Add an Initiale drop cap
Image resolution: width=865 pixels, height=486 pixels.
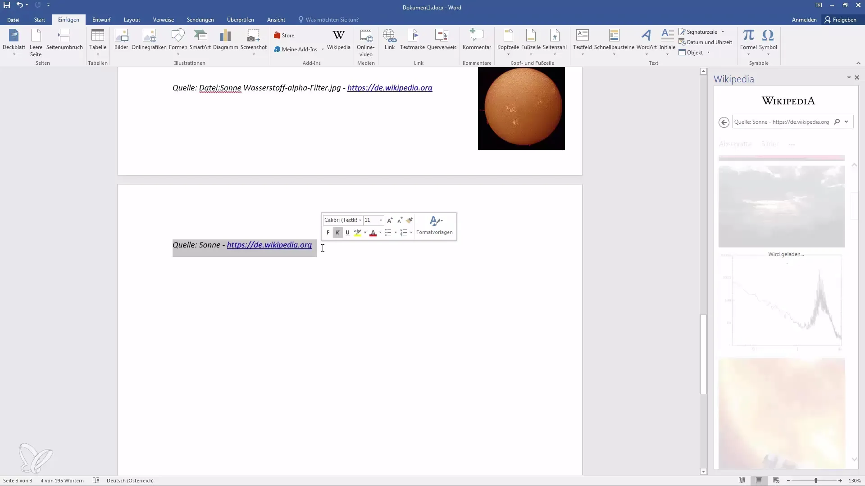pyautogui.click(x=667, y=42)
